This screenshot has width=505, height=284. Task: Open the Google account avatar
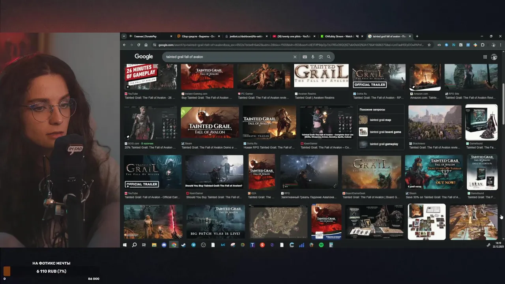pyautogui.click(x=494, y=57)
